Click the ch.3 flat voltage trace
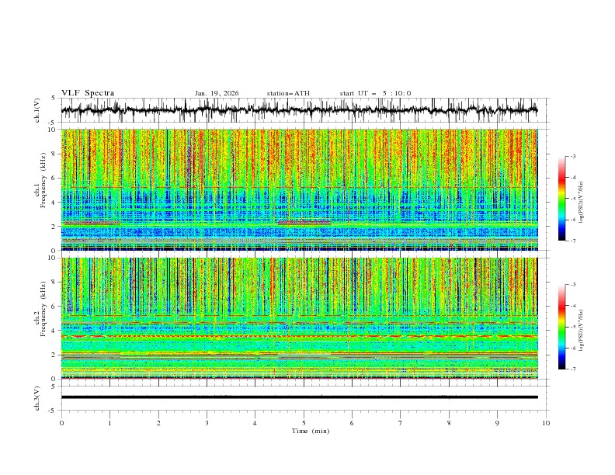This screenshot has width=615, height=475. pos(299,397)
